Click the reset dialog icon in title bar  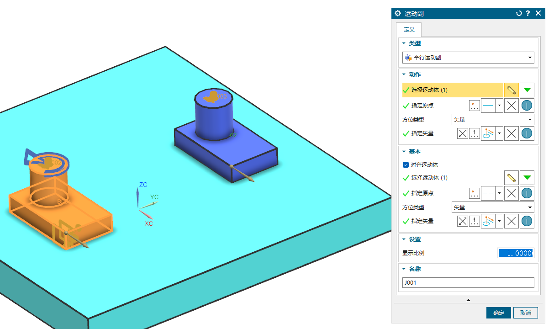[519, 13]
